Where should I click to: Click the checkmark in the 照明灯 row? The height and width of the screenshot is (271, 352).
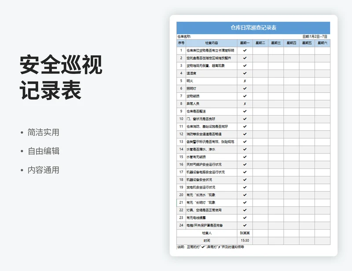(x=245, y=88)
